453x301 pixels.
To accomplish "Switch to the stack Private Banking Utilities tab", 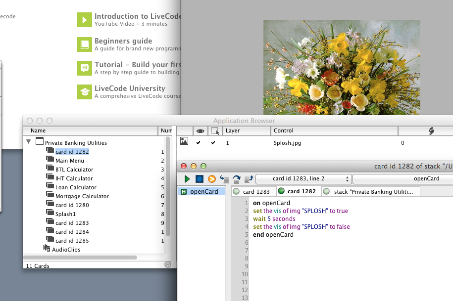I will coord(372,192).
